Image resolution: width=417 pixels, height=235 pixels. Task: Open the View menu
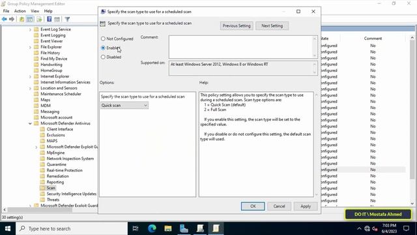[35, 11]
